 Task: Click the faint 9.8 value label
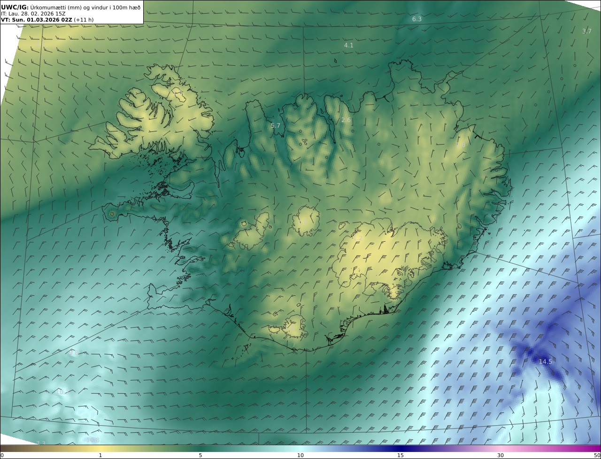tap(74, 353)
